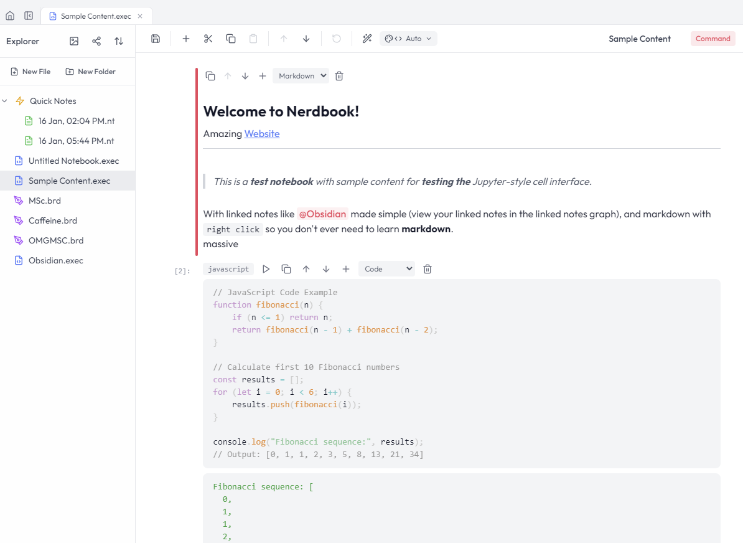
Task: Close the Sample Content.exec tab
Action: pos(140,16)
